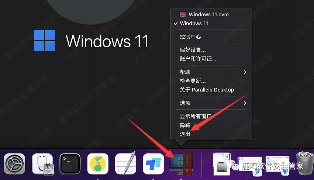Open QQ Music app in Dock

98,164
